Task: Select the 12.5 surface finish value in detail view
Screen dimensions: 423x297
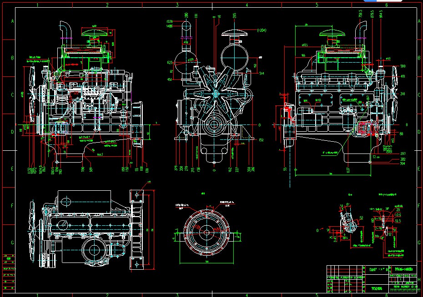Action: click(x=398, y=220)
